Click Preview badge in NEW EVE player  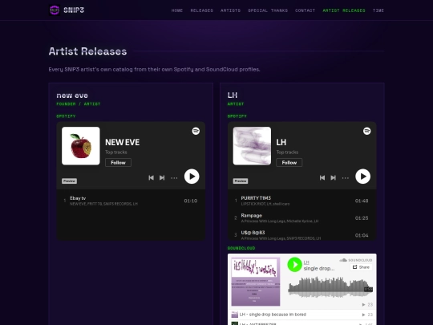tap(69, 181)
